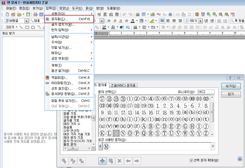Click the yellow highlighter pen icon
Viewport: 245px width, 168px height.
coord(152,21)
